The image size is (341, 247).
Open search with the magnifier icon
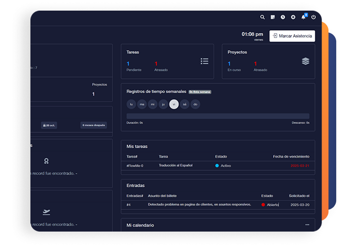point(262,17)
